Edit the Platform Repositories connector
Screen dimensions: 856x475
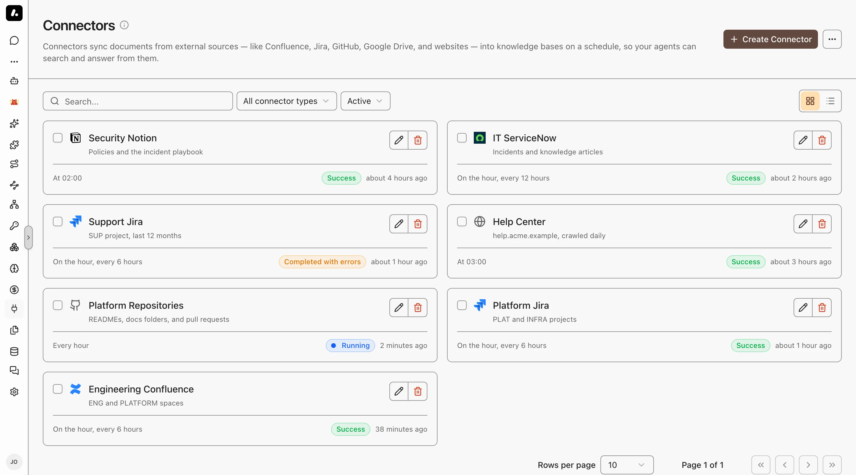click(x=399, y=307)
